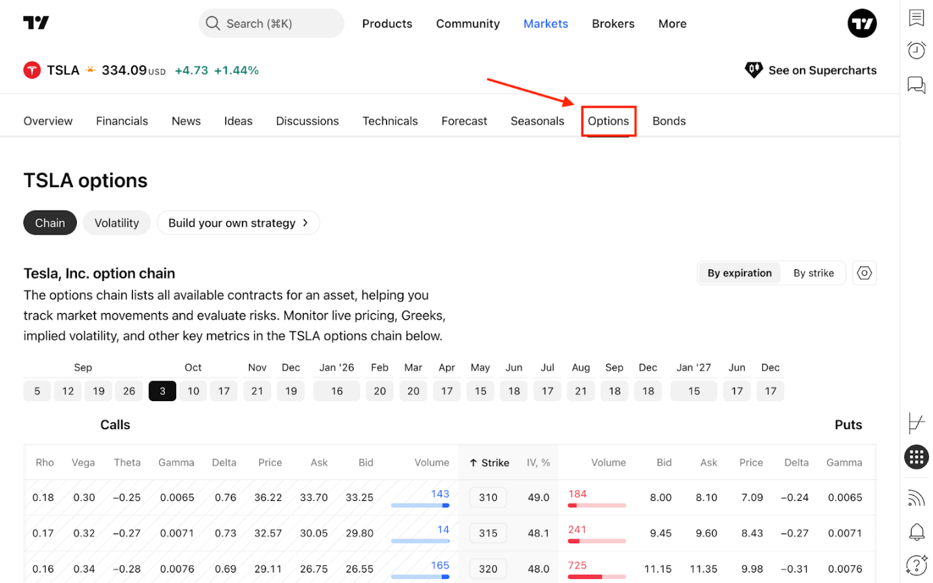Image resolution: width=933 pixels, height=583 pixels.
Task: Open the Options tab
Action: pos(608,121)
